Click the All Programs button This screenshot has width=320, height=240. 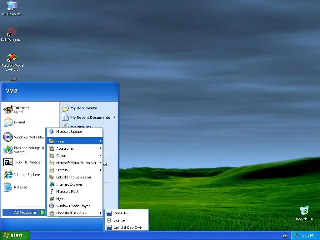(x=24, y=212)
